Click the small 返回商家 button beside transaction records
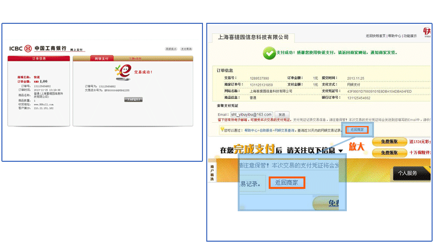434x245 pixels. click(357, 129)
